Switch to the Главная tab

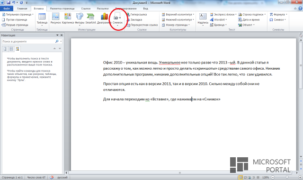coord(22,9)
